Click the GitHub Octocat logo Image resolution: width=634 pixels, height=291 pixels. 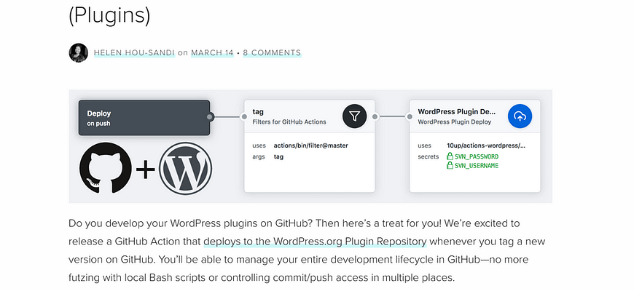coord(105,167)
